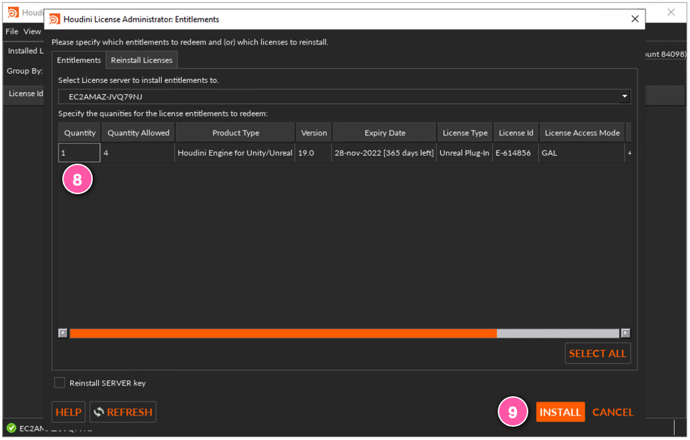Open the File menu in main window
Image resolution: width=690 pixels, height=440 pixels.
[x=12, y=31]
